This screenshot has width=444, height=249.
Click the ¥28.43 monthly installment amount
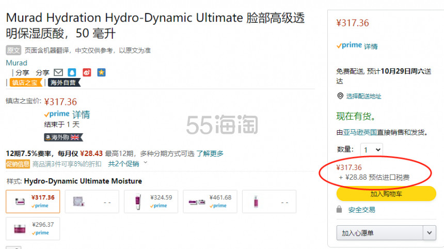[91, 153]
